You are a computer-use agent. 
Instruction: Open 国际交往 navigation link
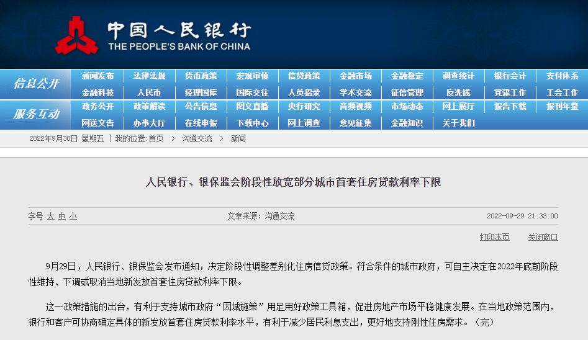[252, 92]
